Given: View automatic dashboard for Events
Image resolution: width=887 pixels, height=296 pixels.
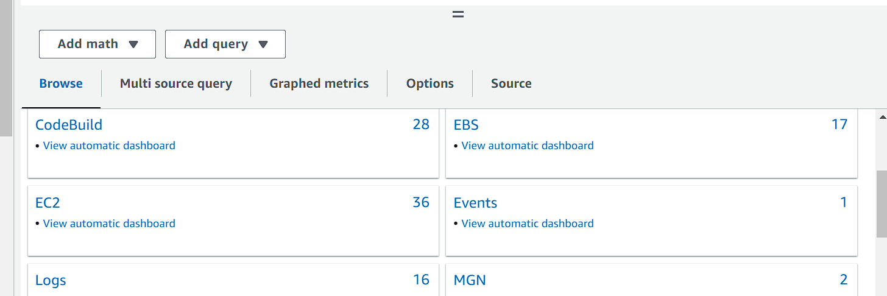Looking at the screenshot, I should pos(528,224).
